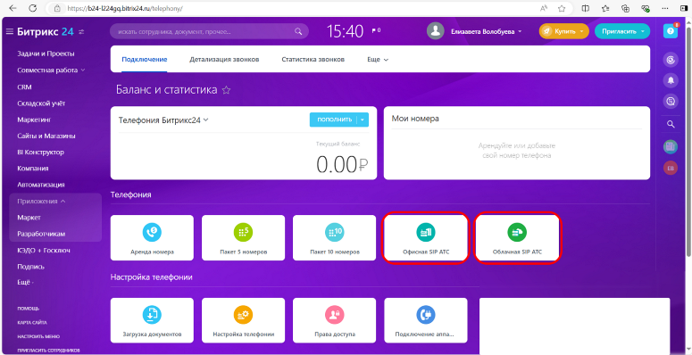Open the Телефония Битрикс24 provider dropdown
Screen dimensions: 692x355
coord(163,120)
